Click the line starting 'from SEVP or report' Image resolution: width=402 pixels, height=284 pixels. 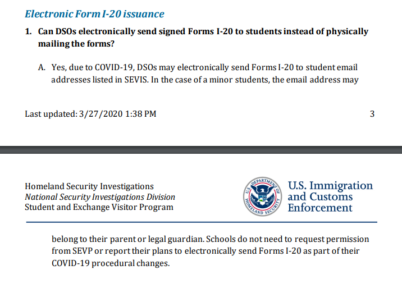click(205, 251)
